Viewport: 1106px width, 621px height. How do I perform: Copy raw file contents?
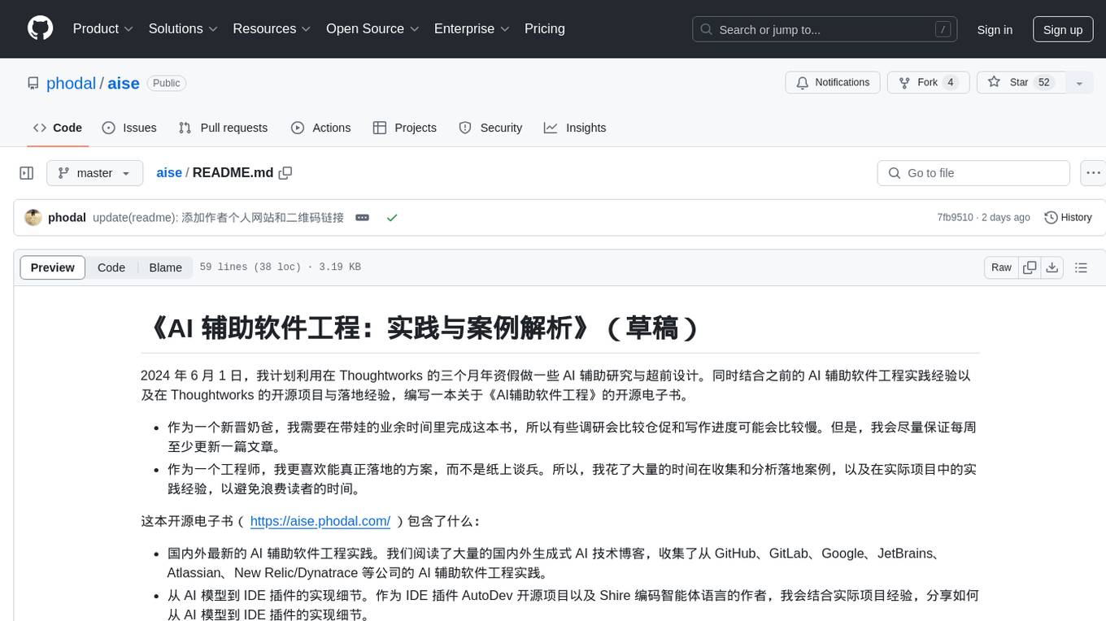pos(1030,267)
